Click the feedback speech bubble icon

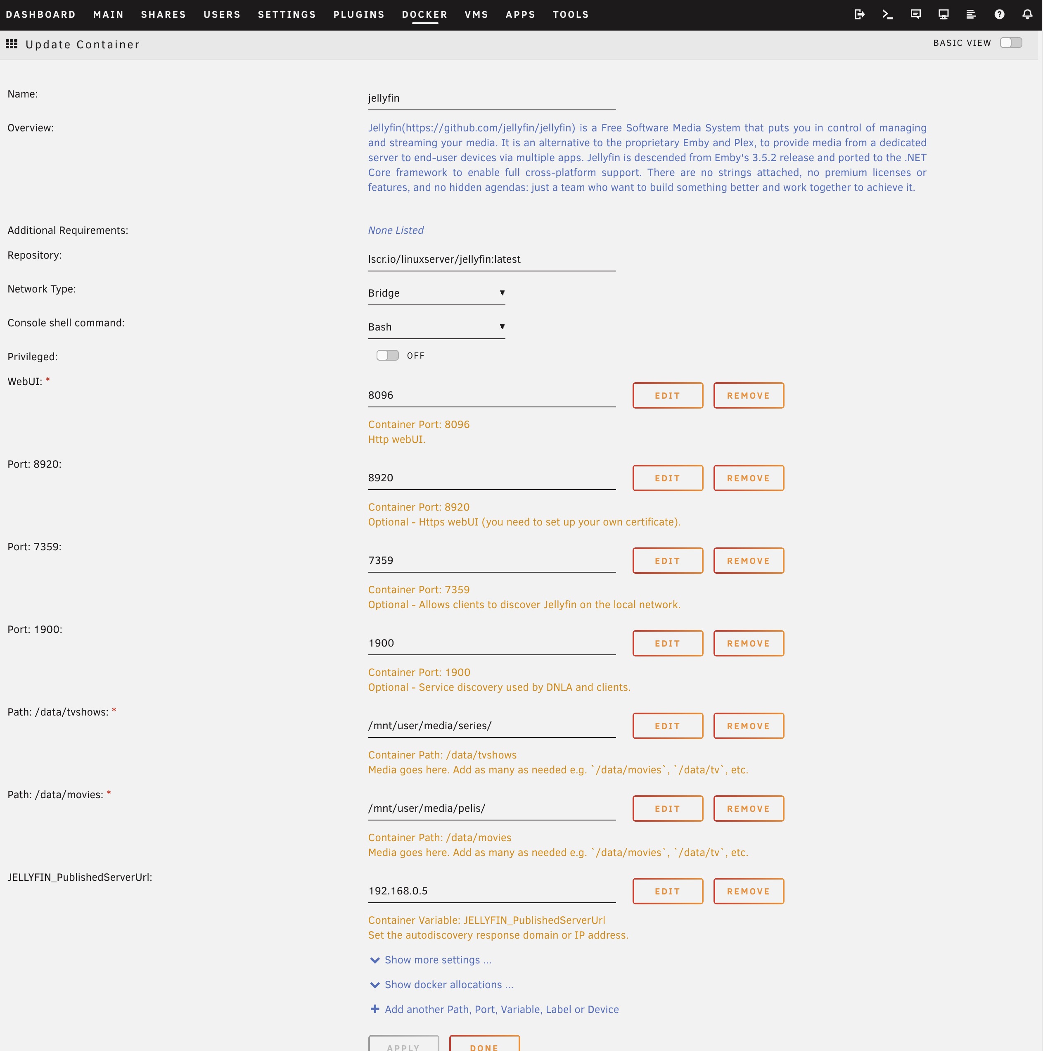click(x=915, y=15)
